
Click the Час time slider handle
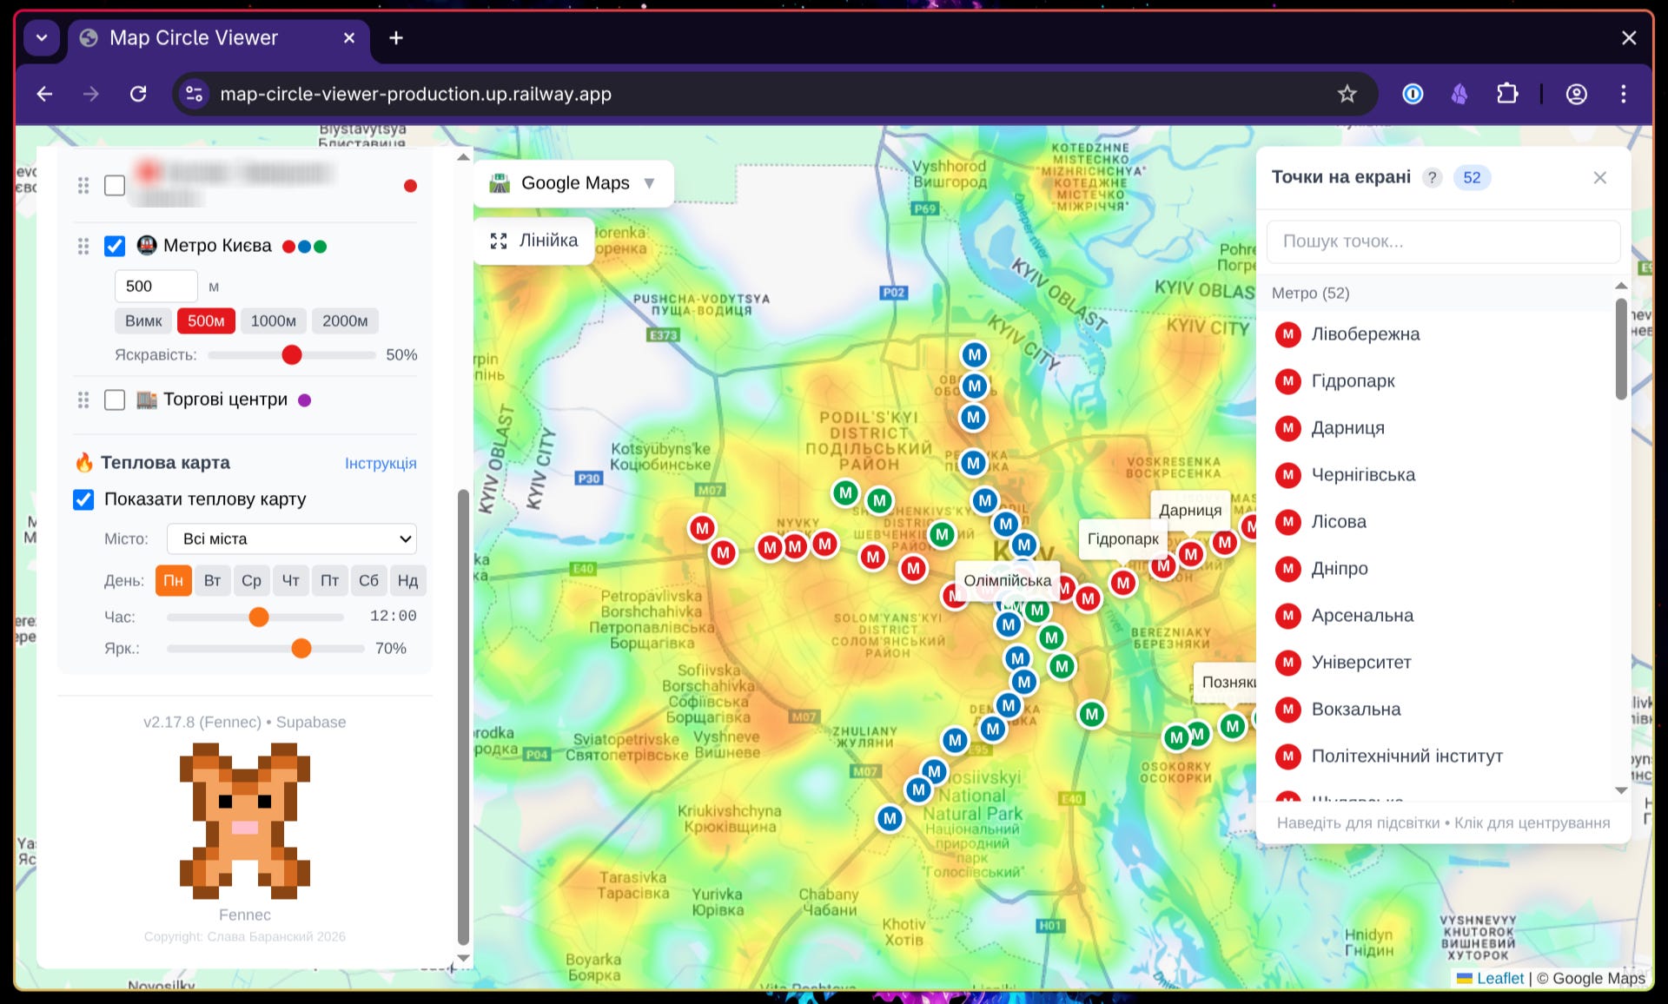pyautogui.click(x=259, y=617)
